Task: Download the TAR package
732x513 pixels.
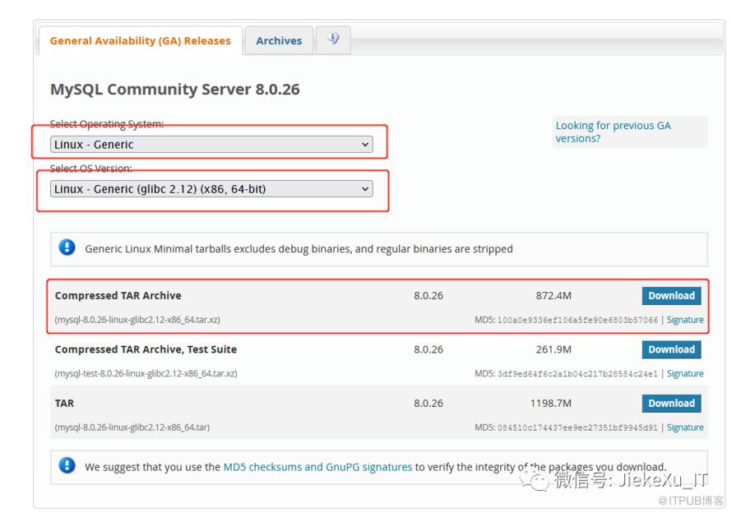Action: pyautogui.click(x=671, y=404)
